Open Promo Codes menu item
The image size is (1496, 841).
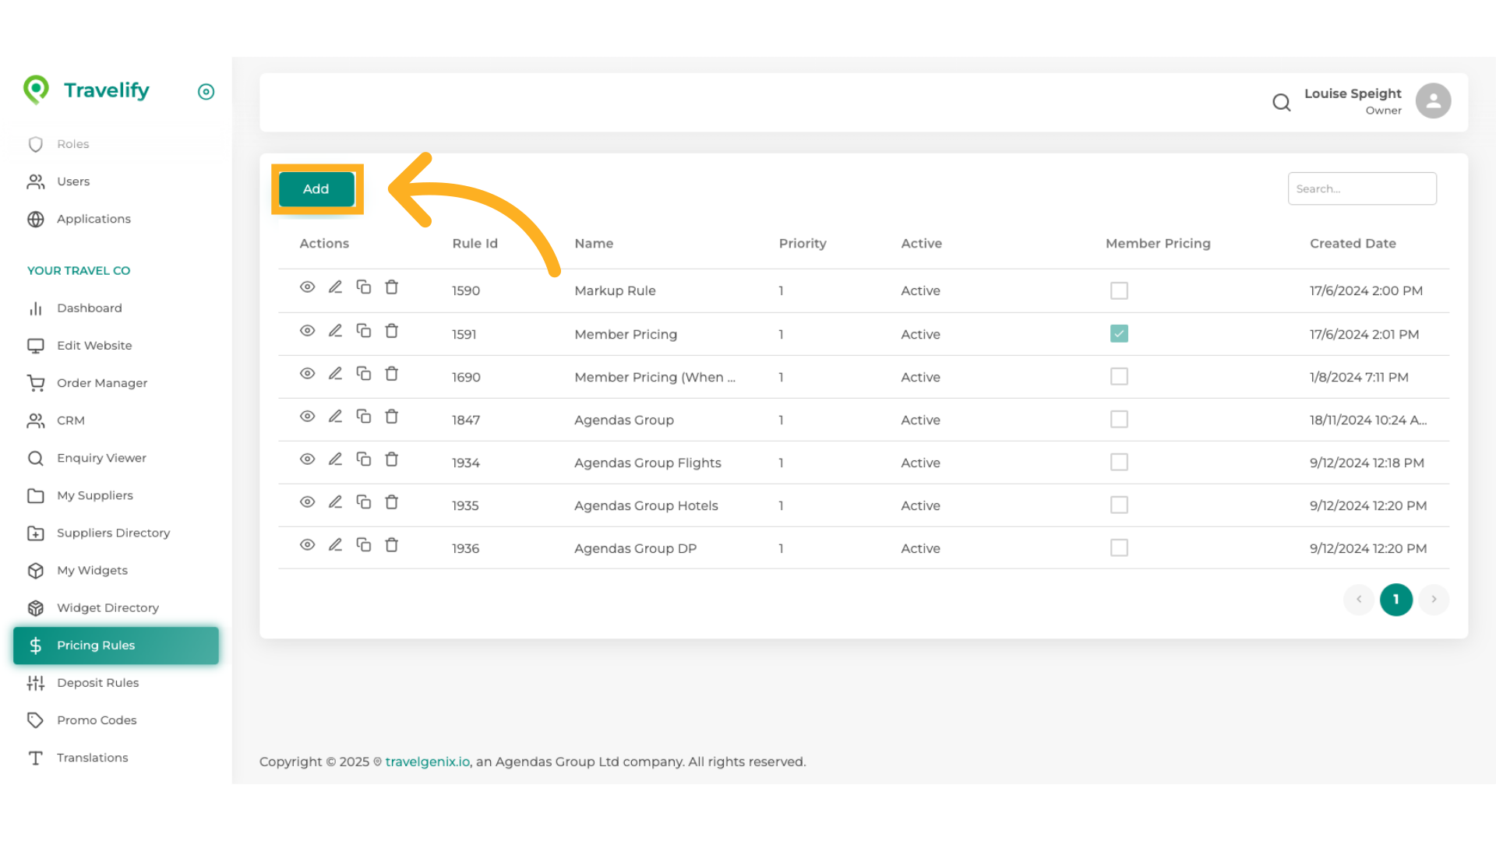tap(97, 720)
